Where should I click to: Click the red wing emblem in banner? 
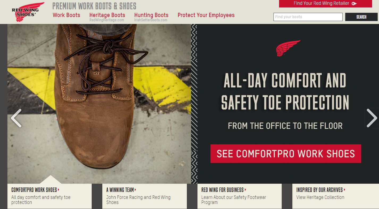pyautogui.click(x=288, y=48)
